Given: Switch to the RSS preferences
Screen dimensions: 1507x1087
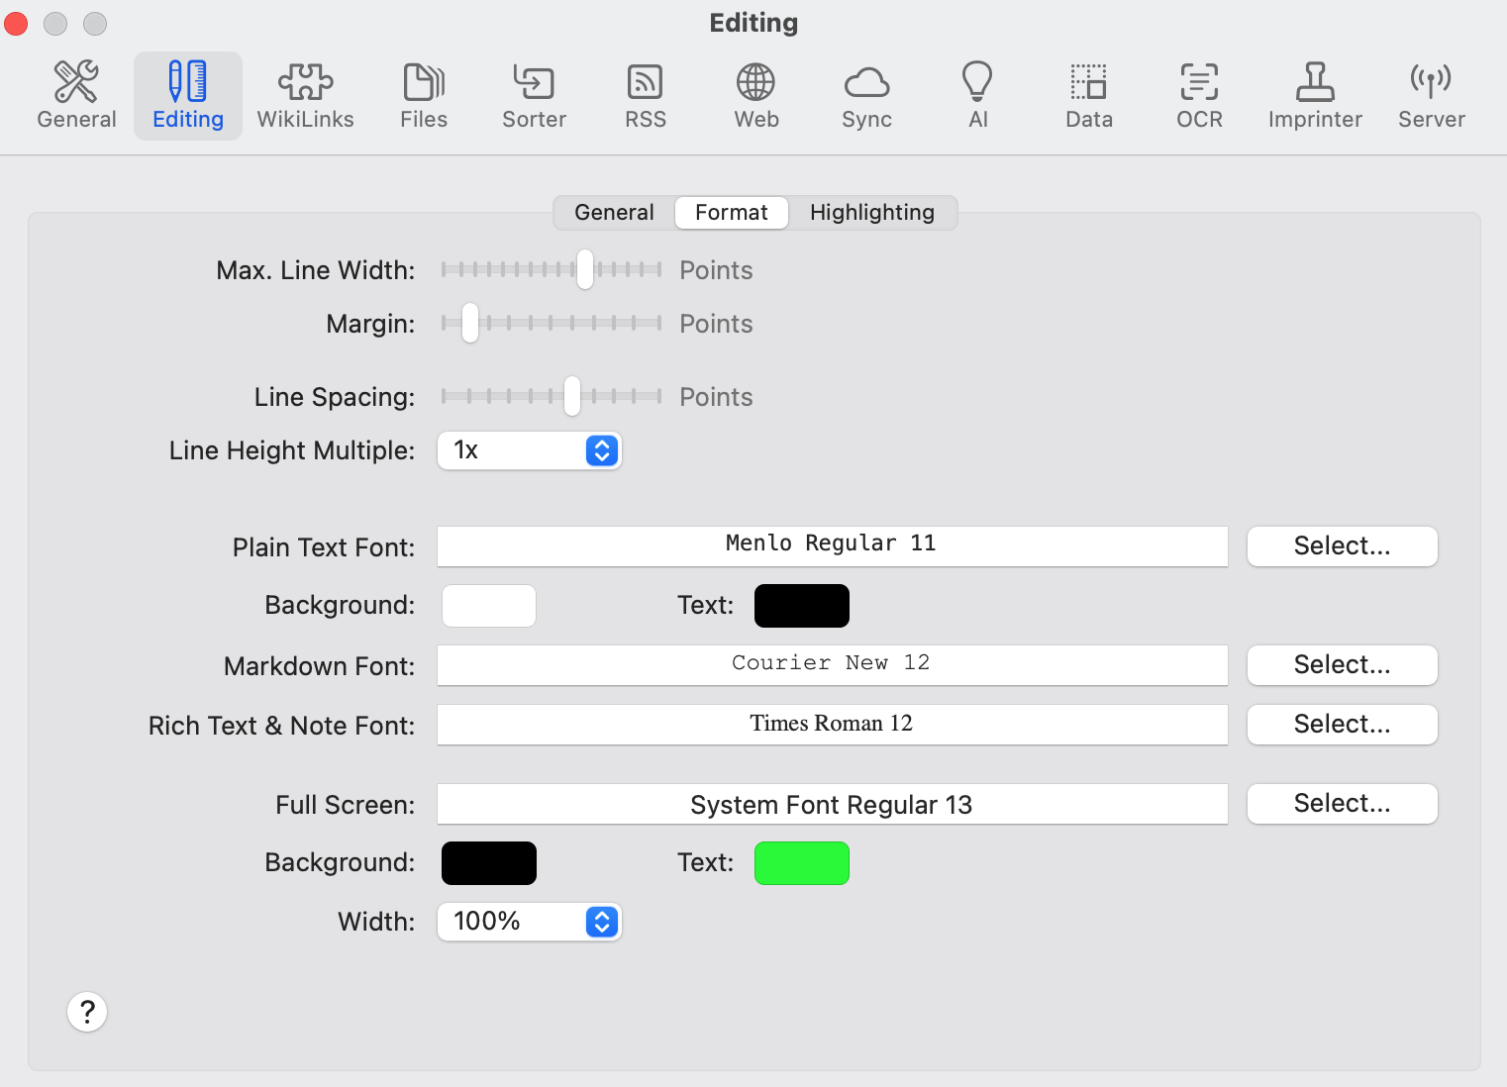Looking at the screenshot, I should [x=645, y=96].
